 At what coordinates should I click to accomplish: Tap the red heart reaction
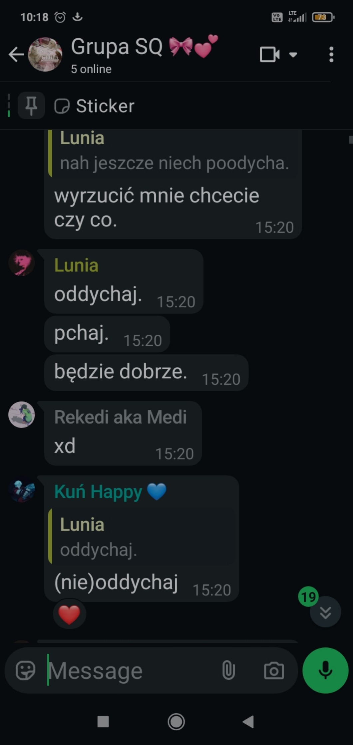tap(69, 615)
